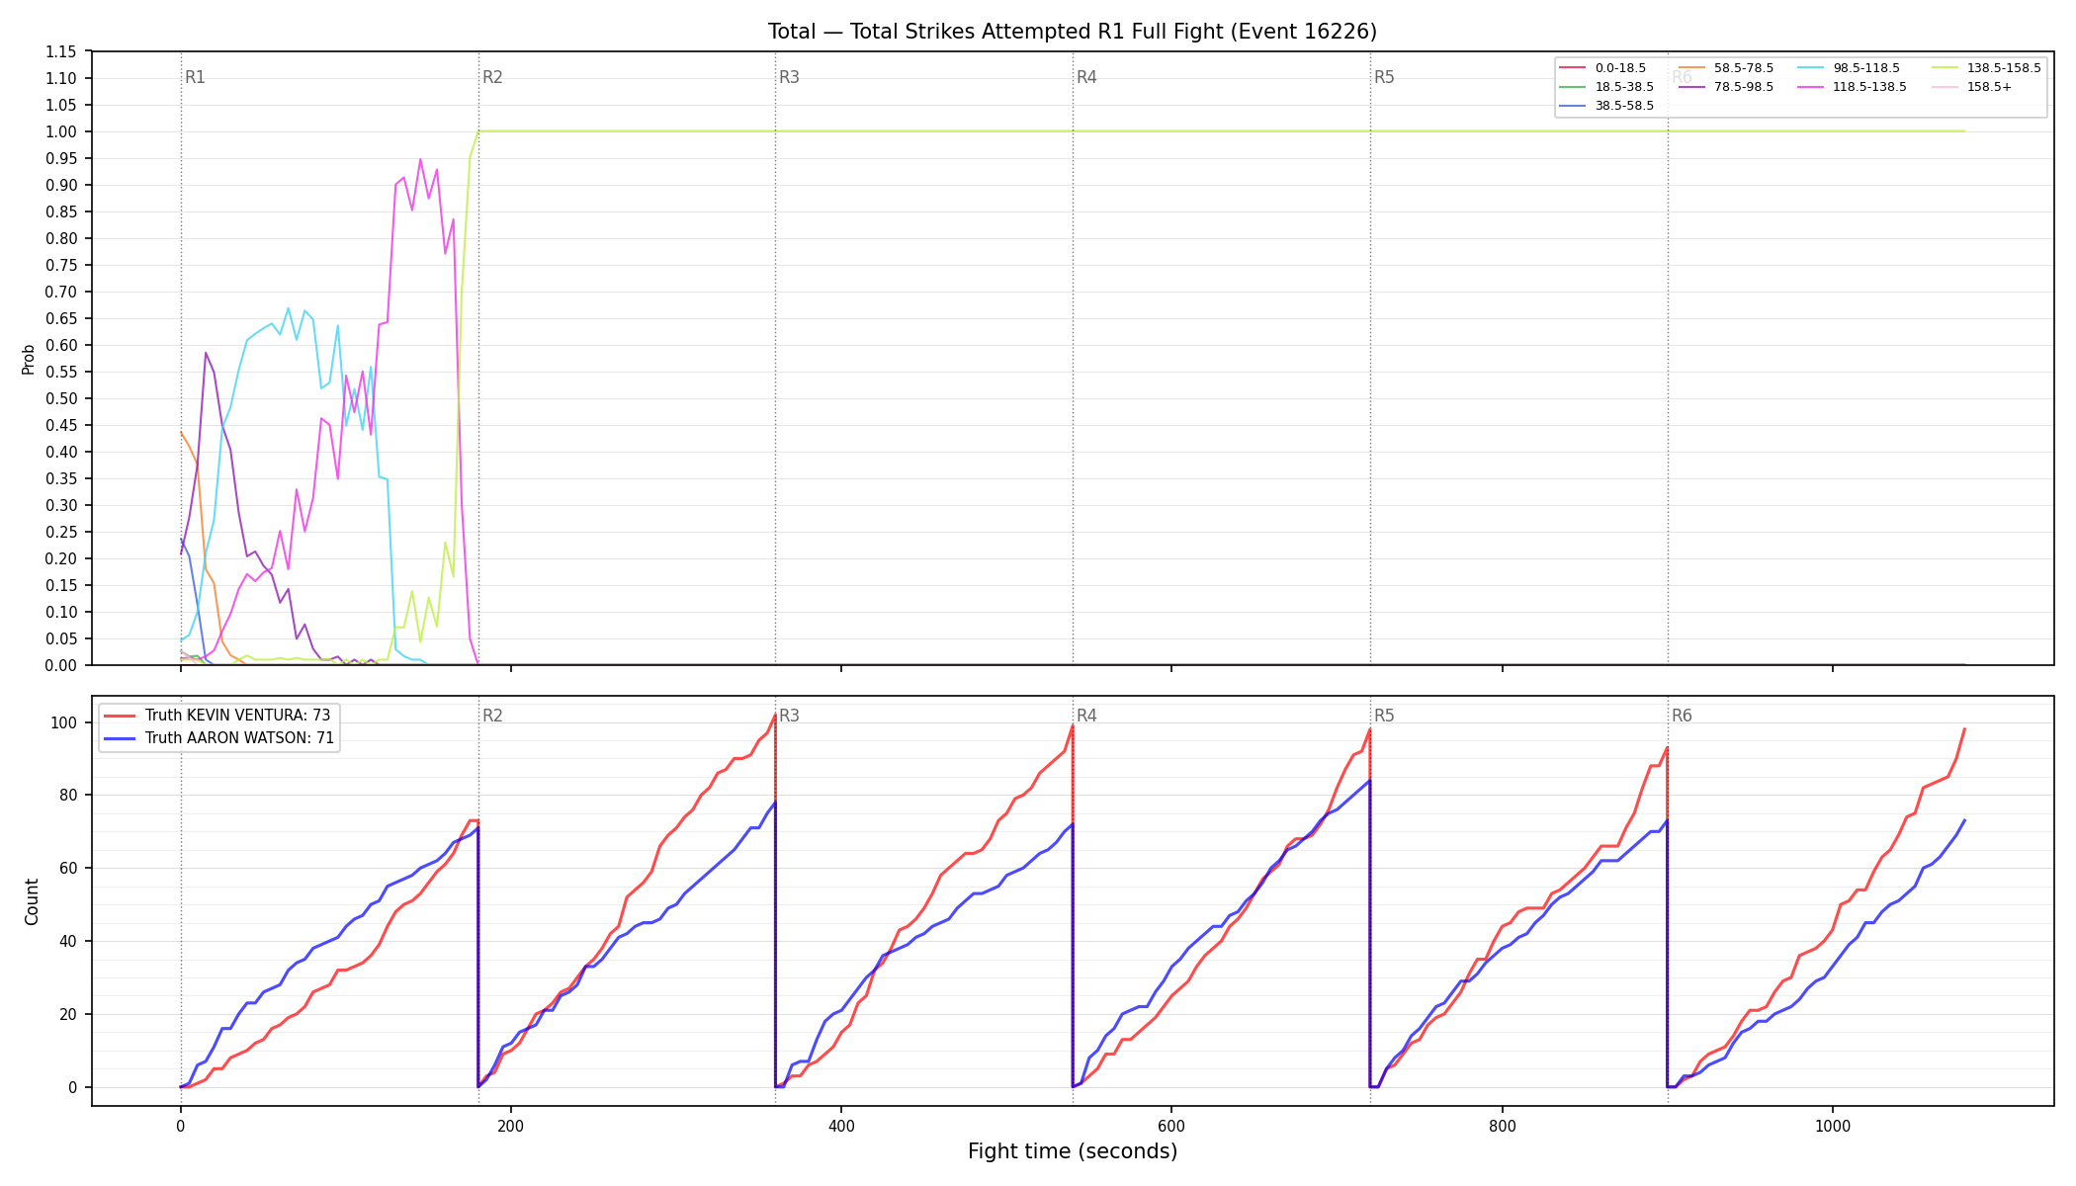Click the 0.50 tick label
Screen dimensions: 2076x1186
click(61, 398)
